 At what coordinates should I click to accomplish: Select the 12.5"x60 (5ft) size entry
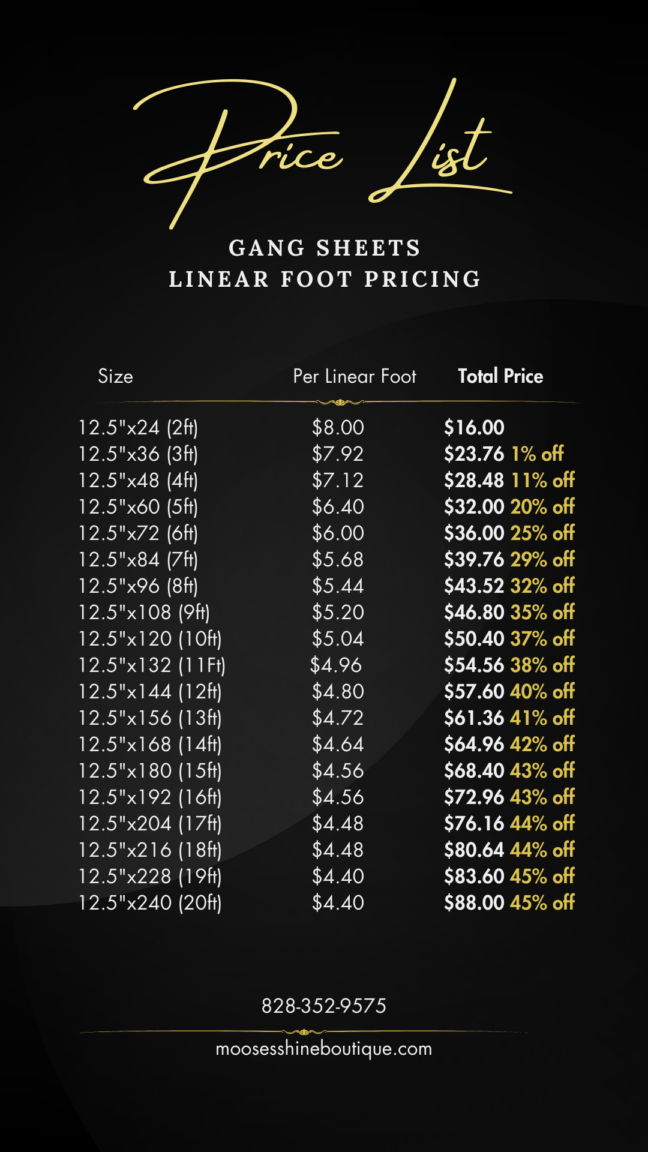pyautogui.click(x=138, y=507)
